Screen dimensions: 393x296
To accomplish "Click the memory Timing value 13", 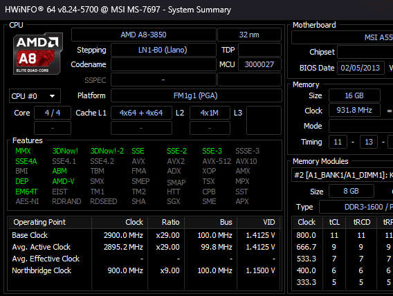I will [x=368, y=142].
